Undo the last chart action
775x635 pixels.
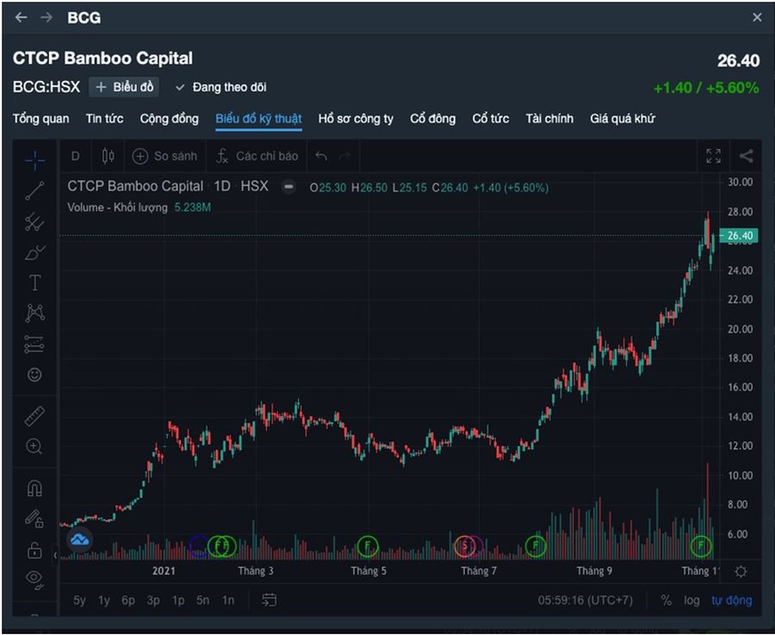321,156
